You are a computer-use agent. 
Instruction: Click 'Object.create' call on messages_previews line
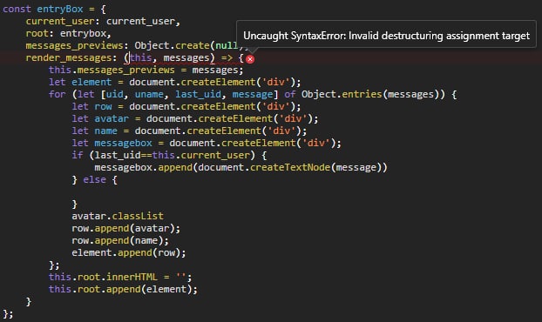pyautogui.click(x=172, y=45)
